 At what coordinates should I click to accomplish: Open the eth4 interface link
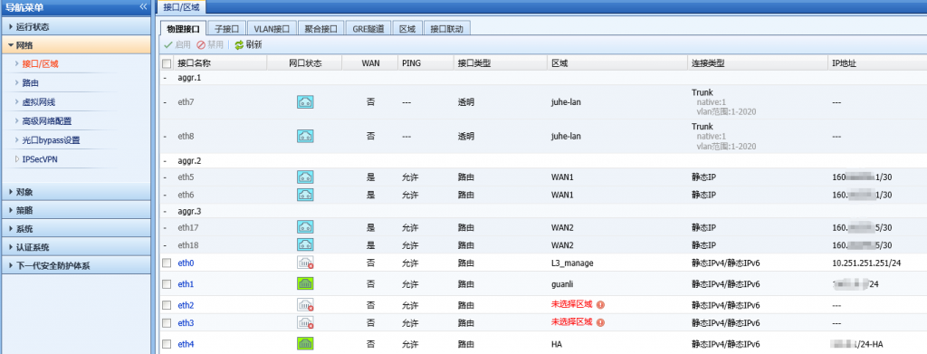coord(186,344)
